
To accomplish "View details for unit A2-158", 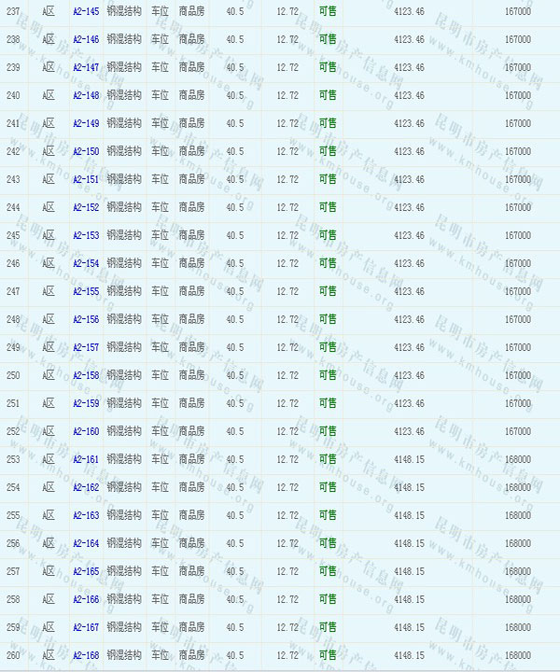I will point(85,375).
